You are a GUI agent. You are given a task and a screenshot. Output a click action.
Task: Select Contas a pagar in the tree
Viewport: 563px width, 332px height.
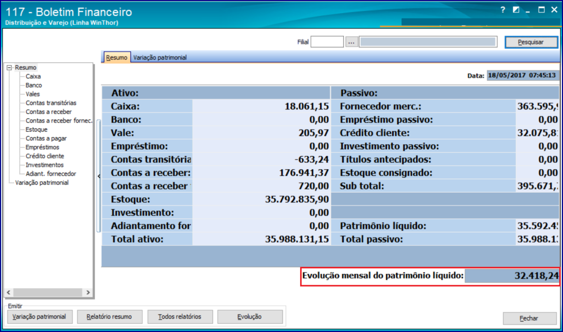click(x=46, y=138)
